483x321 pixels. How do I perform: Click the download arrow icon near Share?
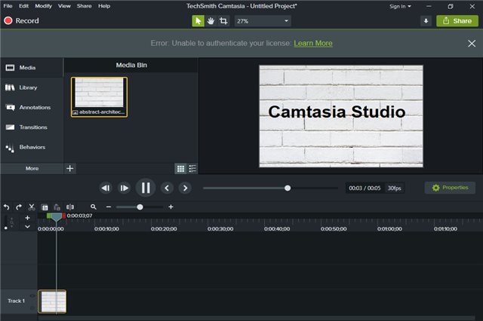(x=426, y=21)
